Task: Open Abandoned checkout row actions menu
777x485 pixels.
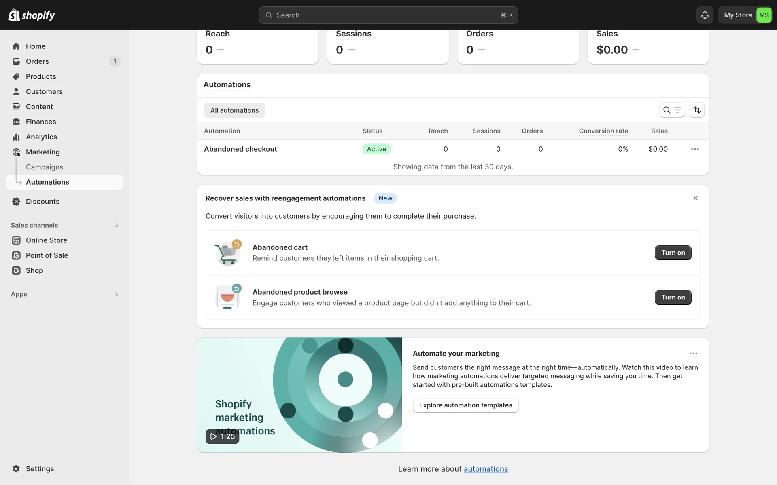Action: tap(695, 149)
